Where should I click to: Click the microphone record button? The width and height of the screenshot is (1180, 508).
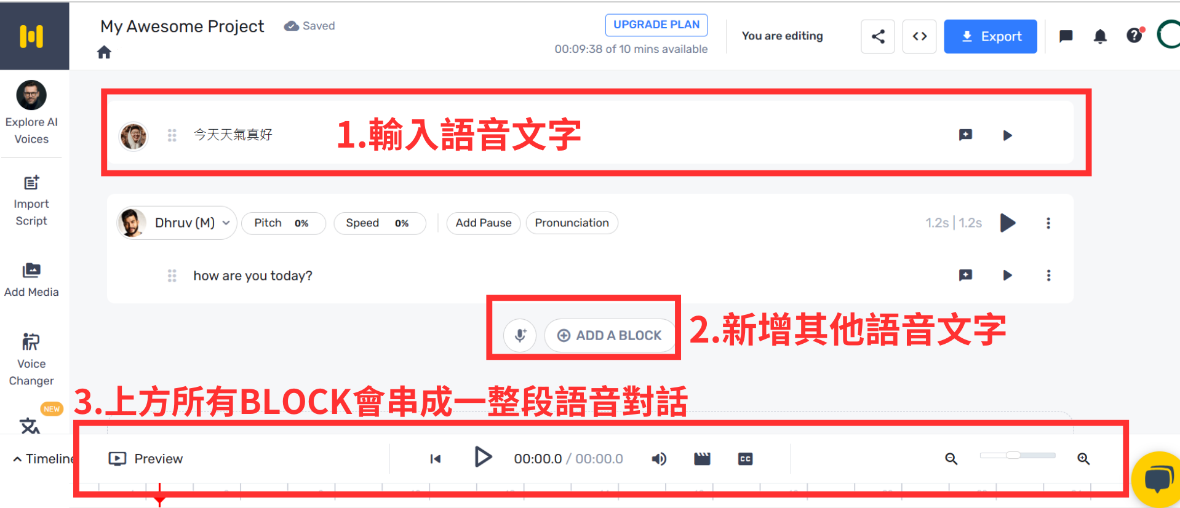pos(520,335)
